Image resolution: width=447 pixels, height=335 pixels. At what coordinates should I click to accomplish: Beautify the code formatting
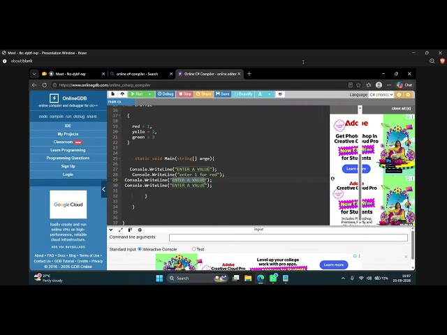tap(243, 94)
